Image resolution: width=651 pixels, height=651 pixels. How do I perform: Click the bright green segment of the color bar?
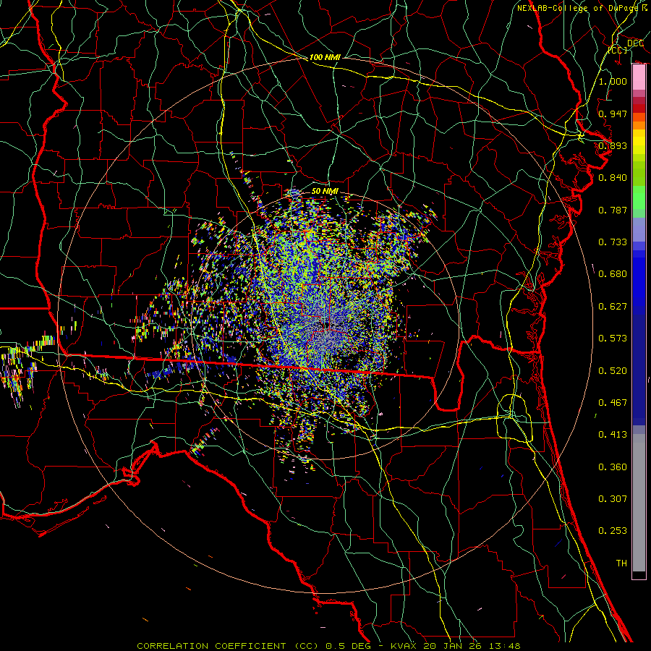click(639, 197)
